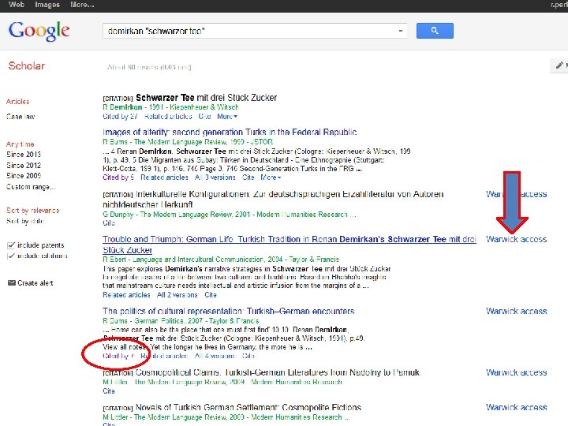Image resolution: width=568 pixels, height=426 pixels.
Task: Open Trouble and Triumph article title
Action: (289, 245)
